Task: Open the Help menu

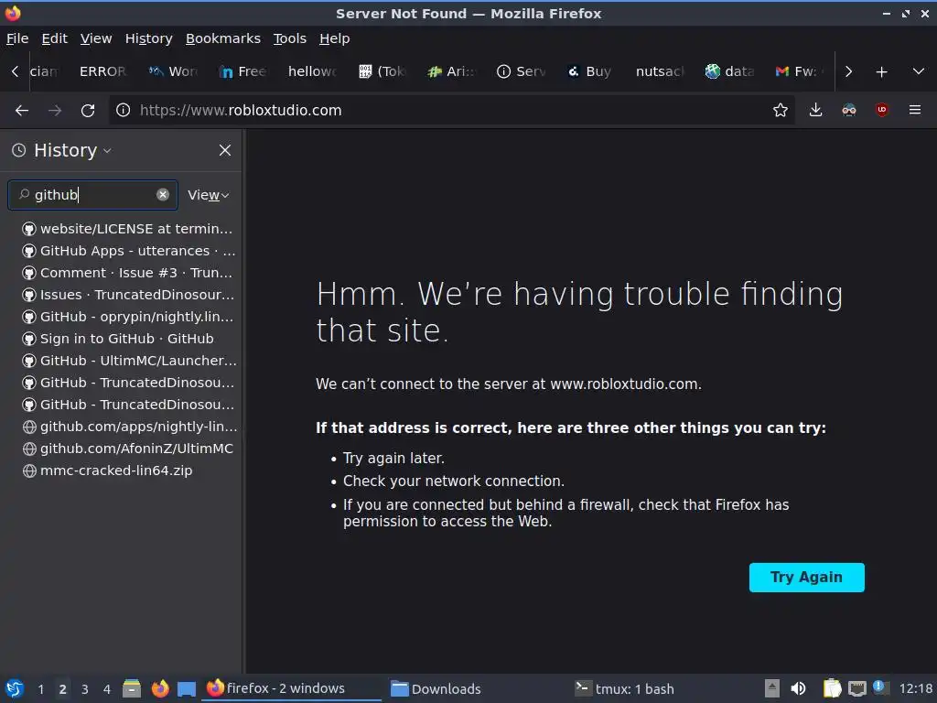Action: coord(335,38)
